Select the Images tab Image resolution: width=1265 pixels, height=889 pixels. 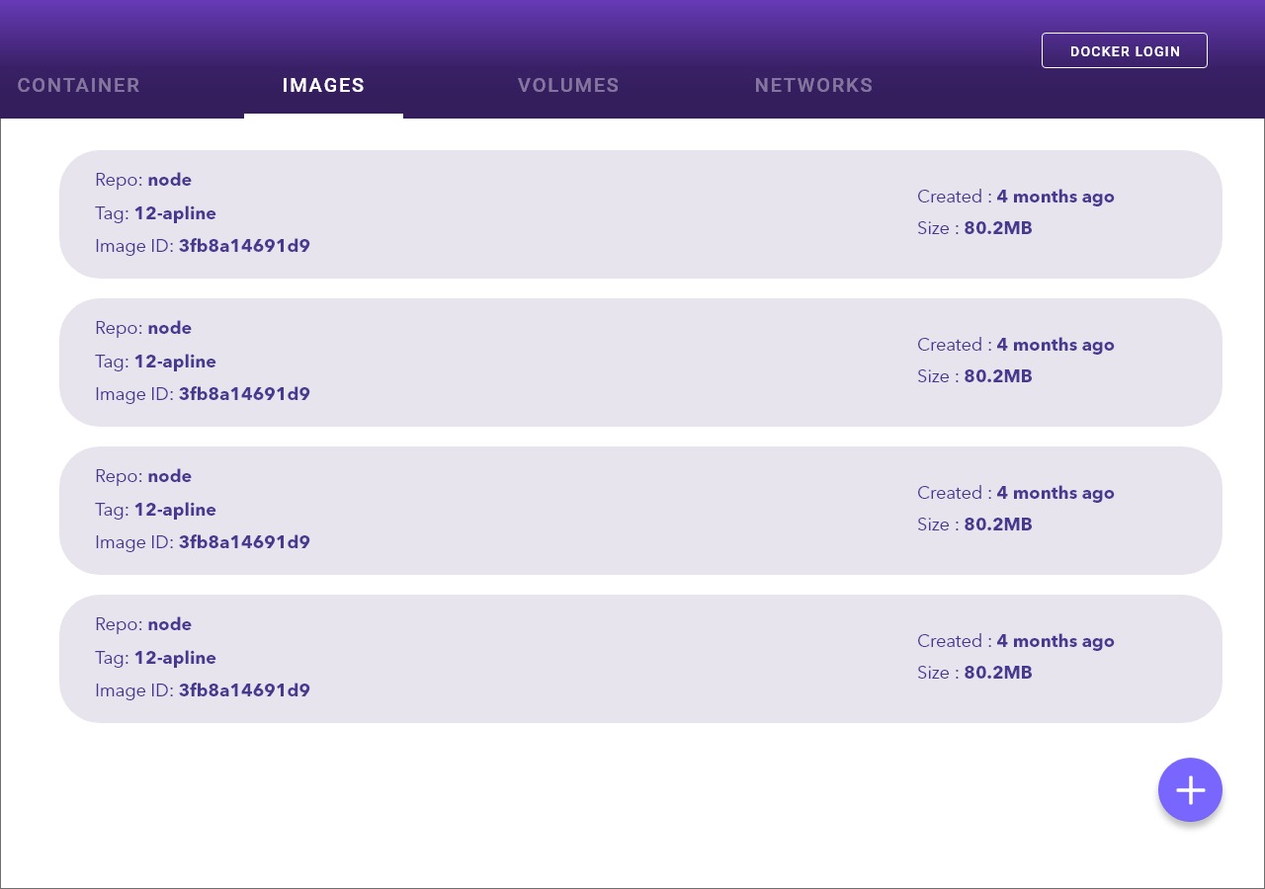(x=323, y=86)
